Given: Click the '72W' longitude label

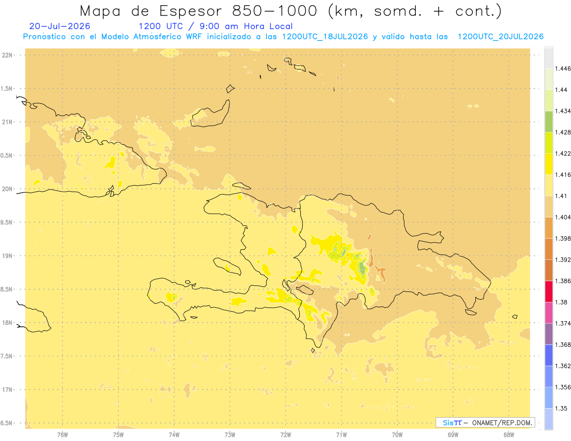Looking at the screenshot, I should pyautogui.click(x=285, y=434).
